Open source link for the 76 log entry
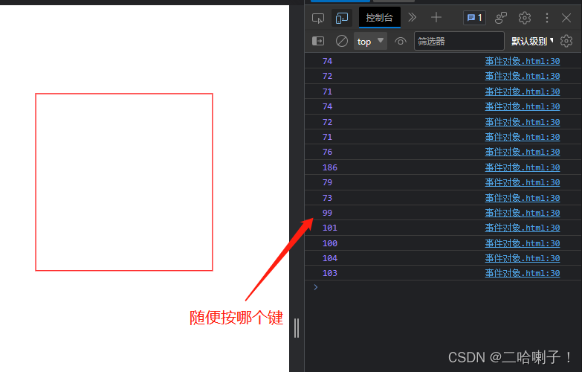This screenshot has width=582, height=372. pos(523,152)
